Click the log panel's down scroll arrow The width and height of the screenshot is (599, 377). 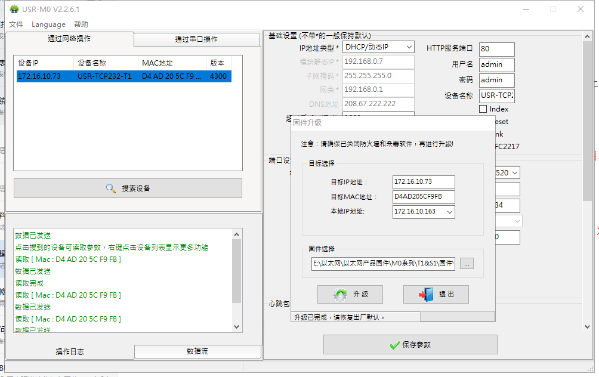point(237,327)
